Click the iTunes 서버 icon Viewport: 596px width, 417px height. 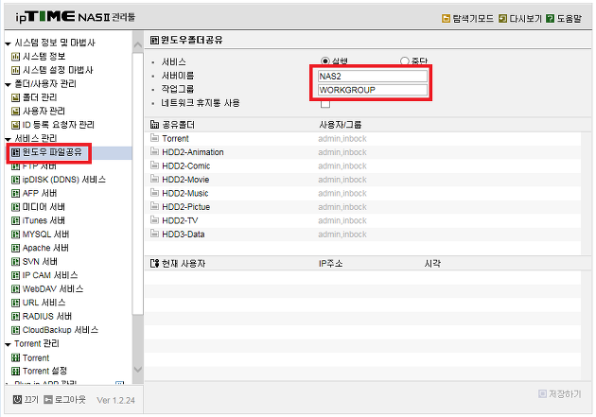(x=15, y=220)
